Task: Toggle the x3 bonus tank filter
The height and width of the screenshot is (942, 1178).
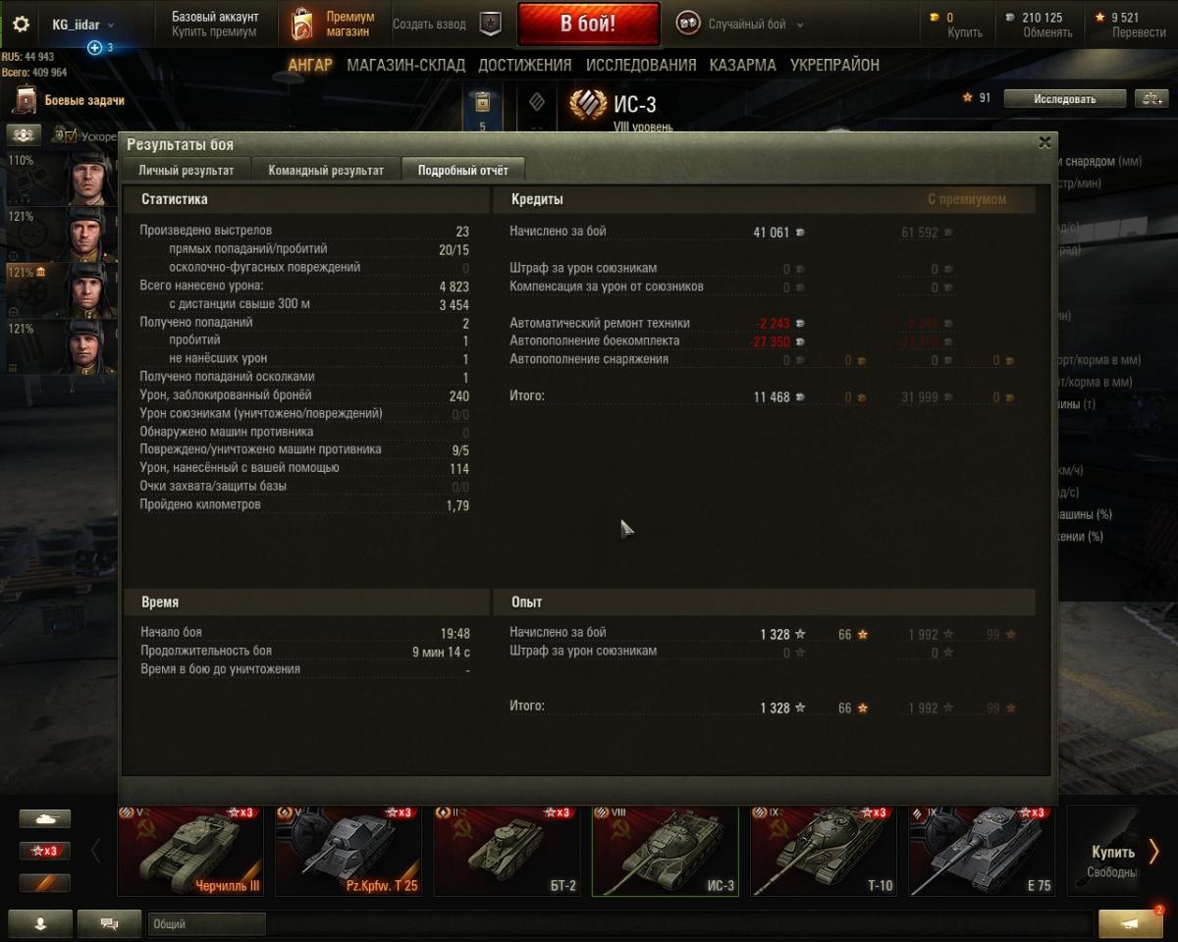Action: 45,851
